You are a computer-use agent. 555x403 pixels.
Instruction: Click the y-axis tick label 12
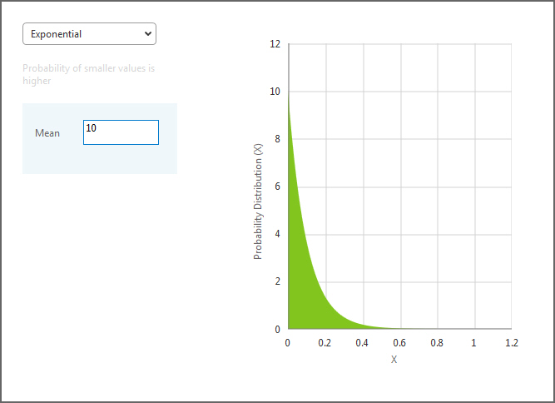coord(275,43)
